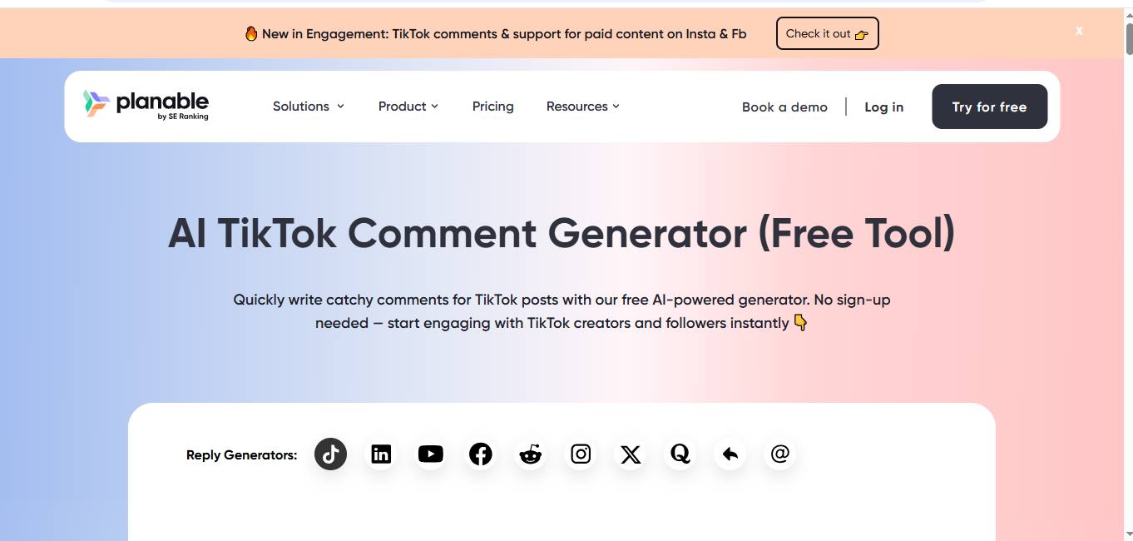Expand the Solutions dropdown menu
Viewport: 1133px width, 541px height.
pos(309,107)
